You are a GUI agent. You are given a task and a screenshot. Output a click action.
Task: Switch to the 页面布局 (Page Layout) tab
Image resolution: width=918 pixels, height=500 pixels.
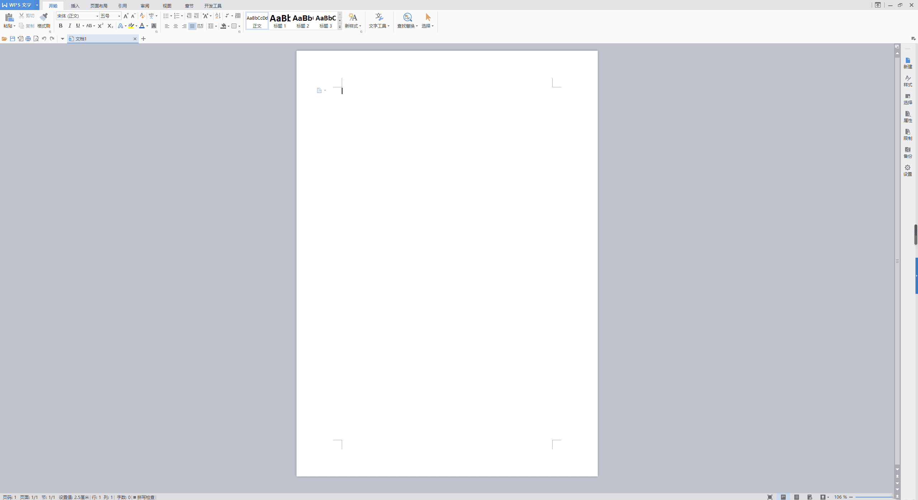click(99, 6)
